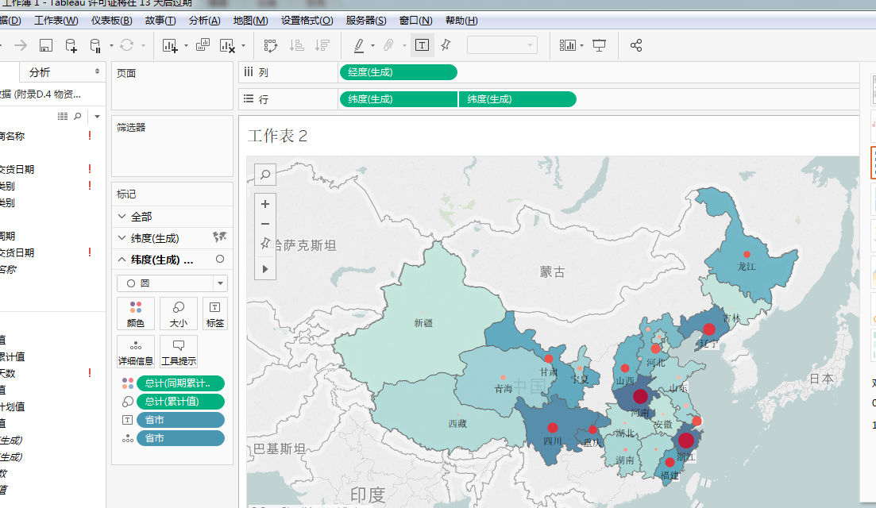Open the Tooltip (工具提示) editor icon
Image resolution: width=876 pixels, height=508 pixels.
point(179,349)
